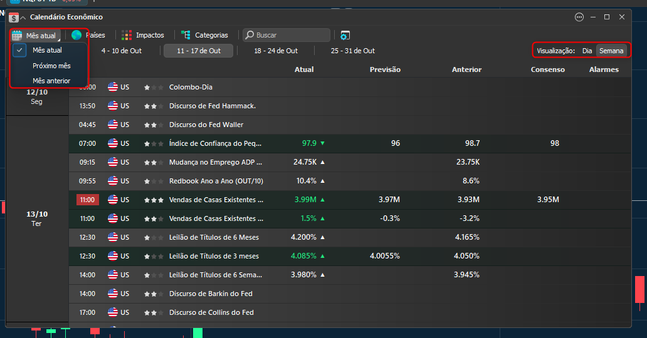Click the 3.99M actual value

[305, 200]
